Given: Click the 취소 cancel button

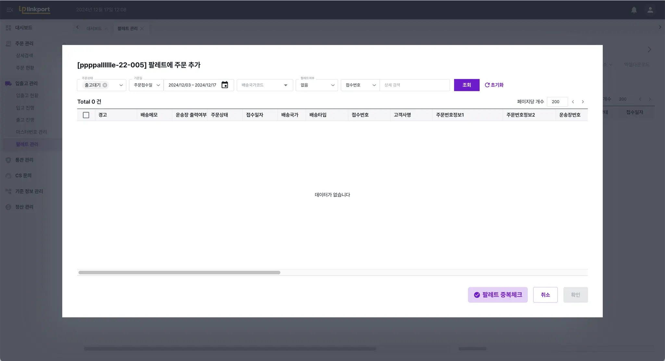Looking at the screenshot, I should pos(545,295).
